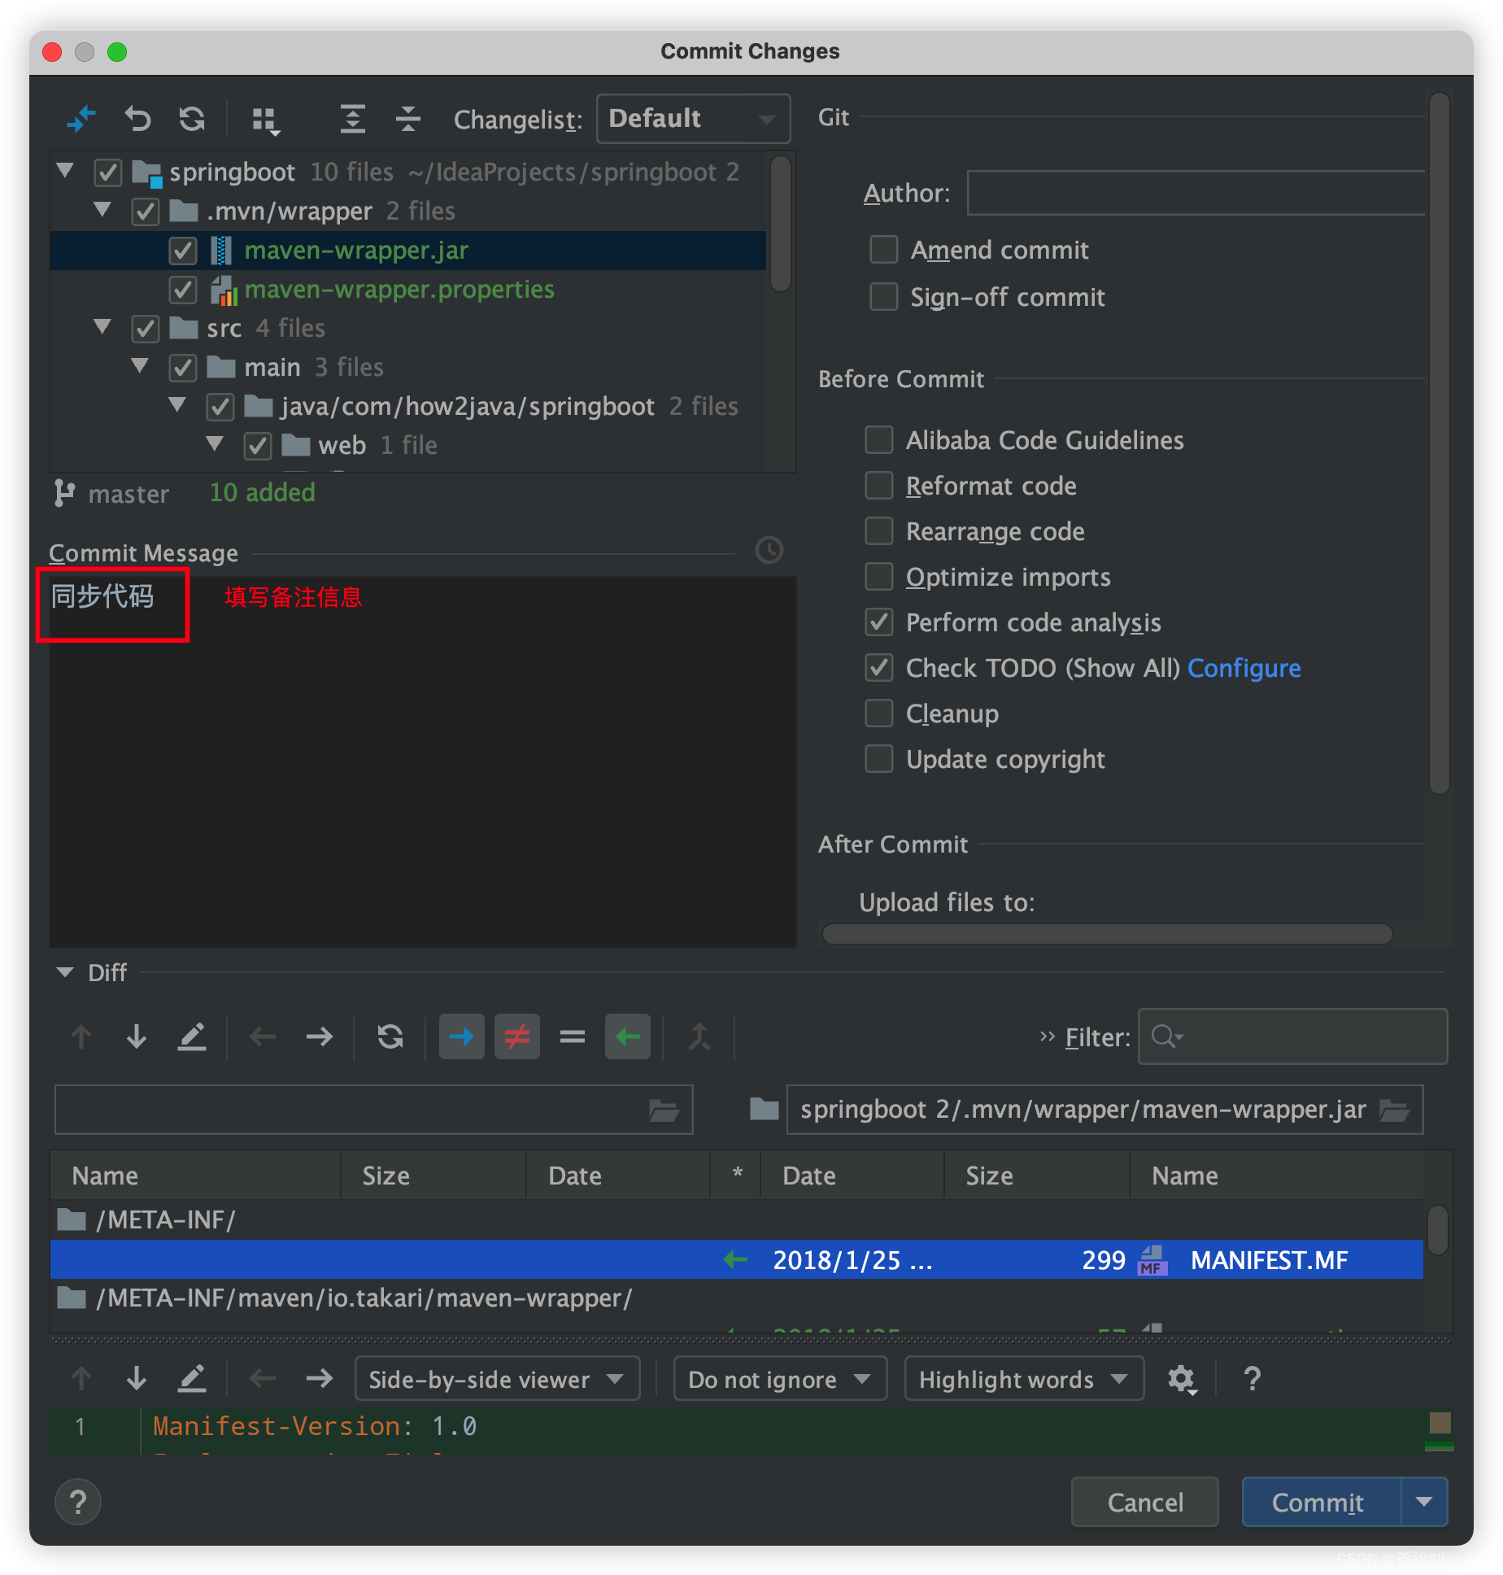Collapse the Diff section

[x=65, y=972]
